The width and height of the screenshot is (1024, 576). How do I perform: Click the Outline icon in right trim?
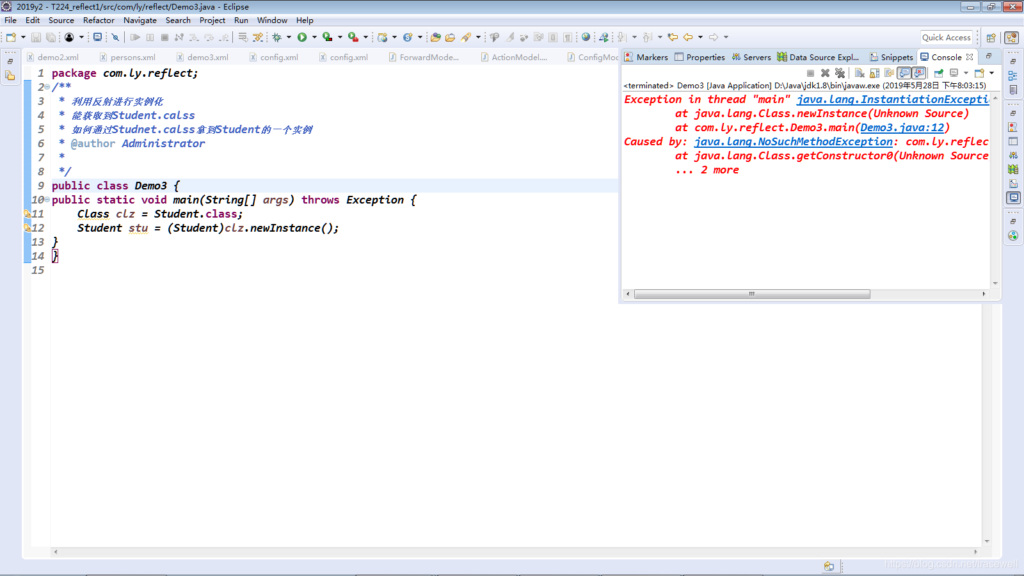coord(1012,76)
